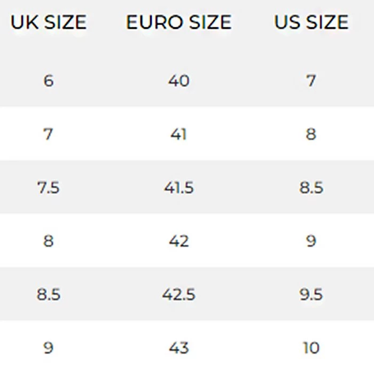Select US size 9.5 cell

pyautogui.click(x=311, y=294)
